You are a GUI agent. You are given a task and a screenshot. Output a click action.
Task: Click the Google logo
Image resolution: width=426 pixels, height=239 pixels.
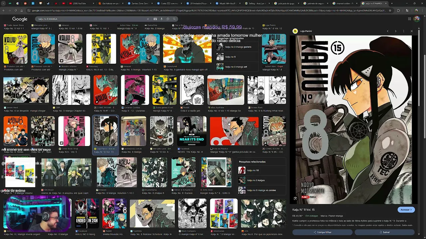pyautogui.click(x=20, y=19)
